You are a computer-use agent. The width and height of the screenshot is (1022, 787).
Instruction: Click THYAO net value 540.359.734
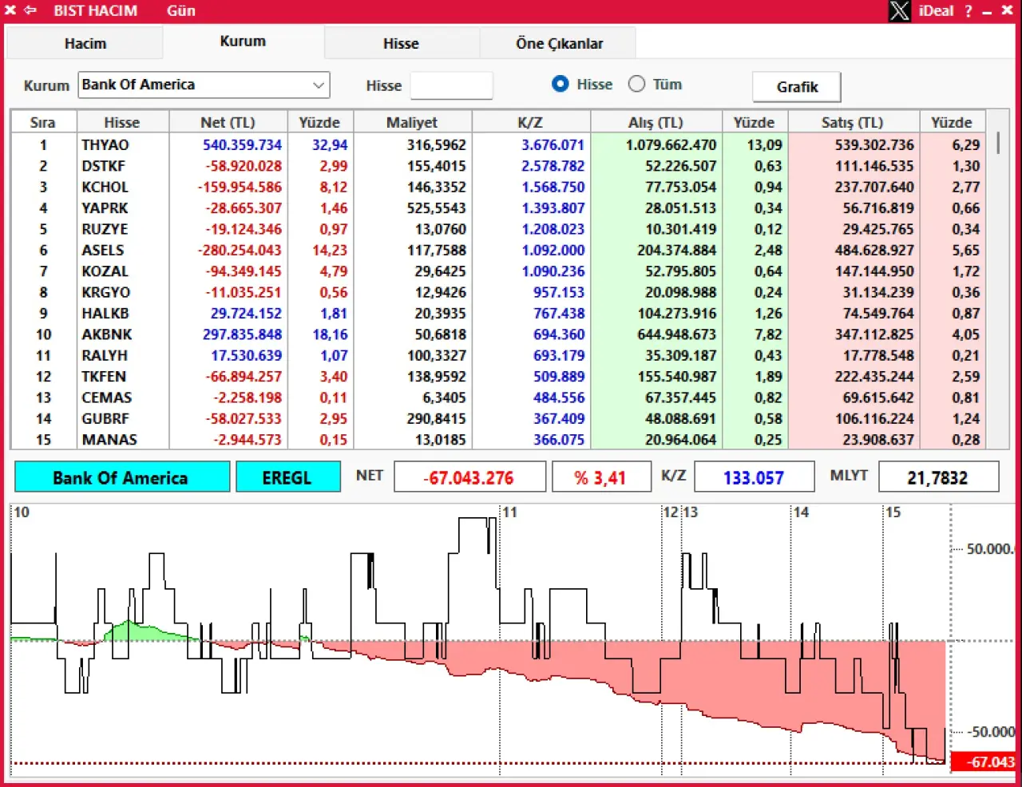[x=242, y=144]
